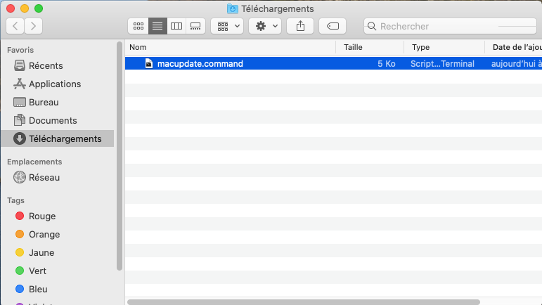Switch to icon view mode
The height and width of the screenshot is (305, 542).
coord(138,26)
